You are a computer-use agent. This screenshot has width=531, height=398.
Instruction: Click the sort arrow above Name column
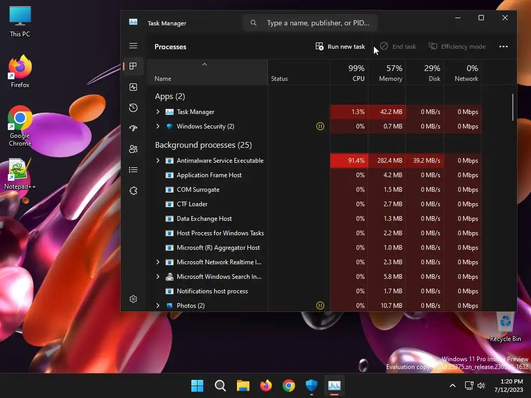coord(204,64)
